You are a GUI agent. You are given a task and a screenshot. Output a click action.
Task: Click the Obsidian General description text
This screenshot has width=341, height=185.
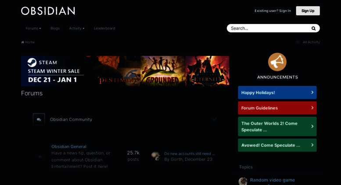pos(81,160)
